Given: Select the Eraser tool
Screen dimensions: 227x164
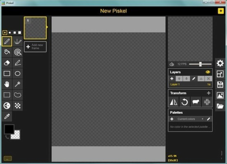Looking at the screenshot, I should (7, 63).
